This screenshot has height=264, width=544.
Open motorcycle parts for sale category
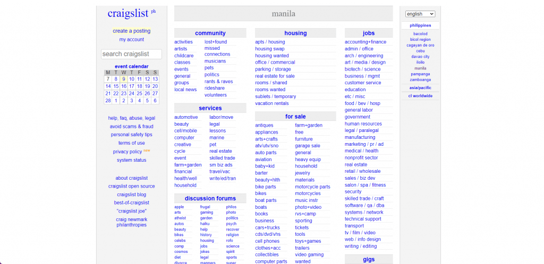(312, 187)
